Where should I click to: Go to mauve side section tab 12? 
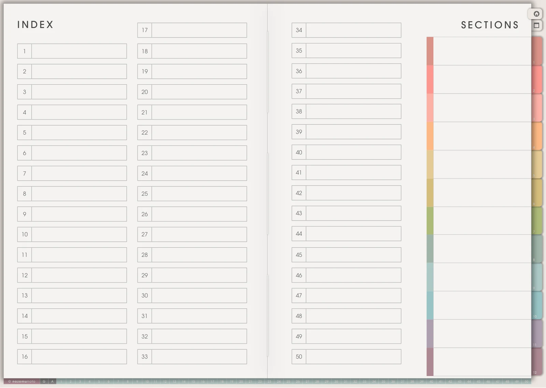pos(537,362)
